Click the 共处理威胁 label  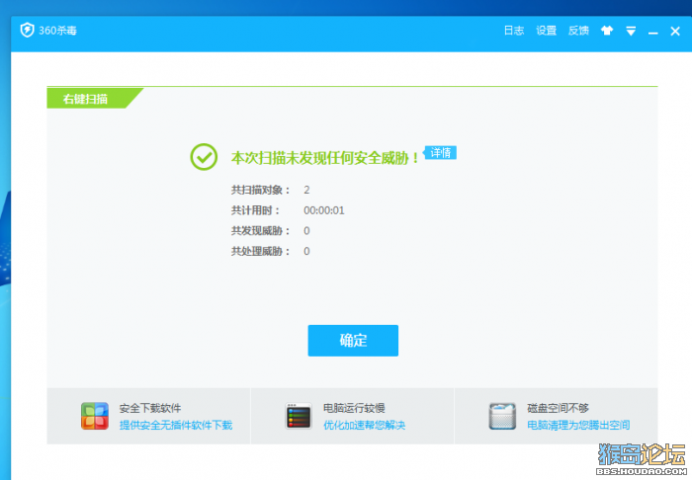point(260,251)
